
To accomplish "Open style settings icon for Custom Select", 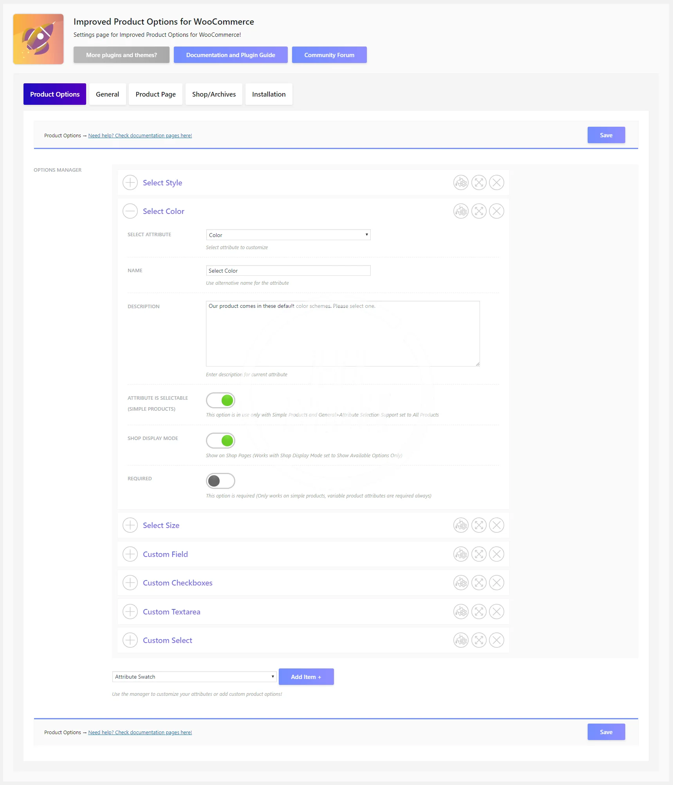I will pos(461,640).
